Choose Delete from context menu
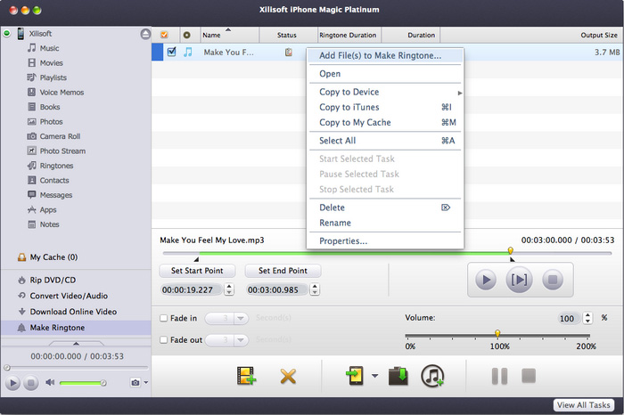624x415 pixels. click(x=384, y=207)
